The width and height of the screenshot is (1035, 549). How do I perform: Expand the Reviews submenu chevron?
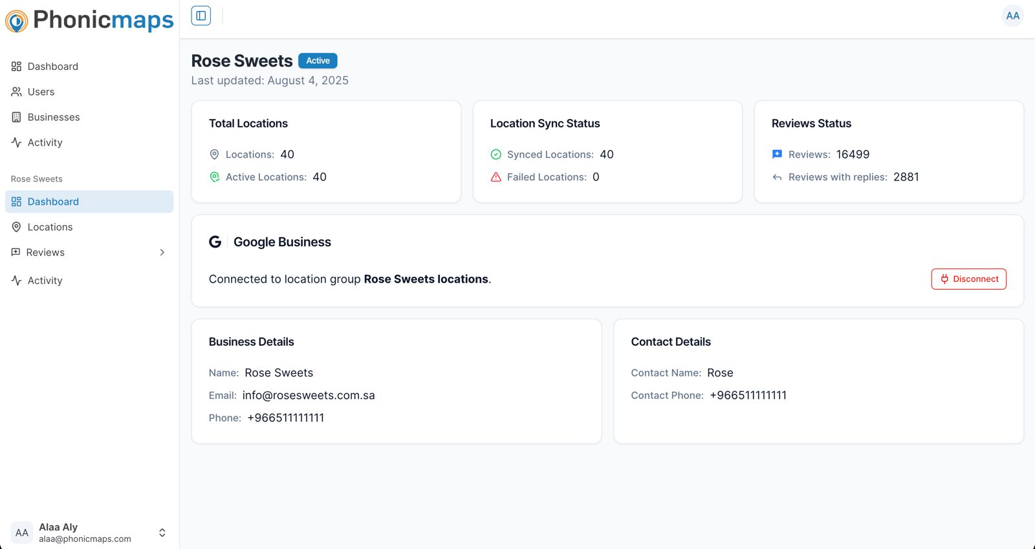pos(162,252)
